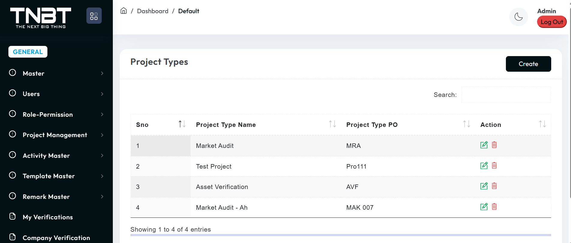Open My Verifications from sidebar
The width and height of the screenshot is (571, 243).
(x=48, y=217)
